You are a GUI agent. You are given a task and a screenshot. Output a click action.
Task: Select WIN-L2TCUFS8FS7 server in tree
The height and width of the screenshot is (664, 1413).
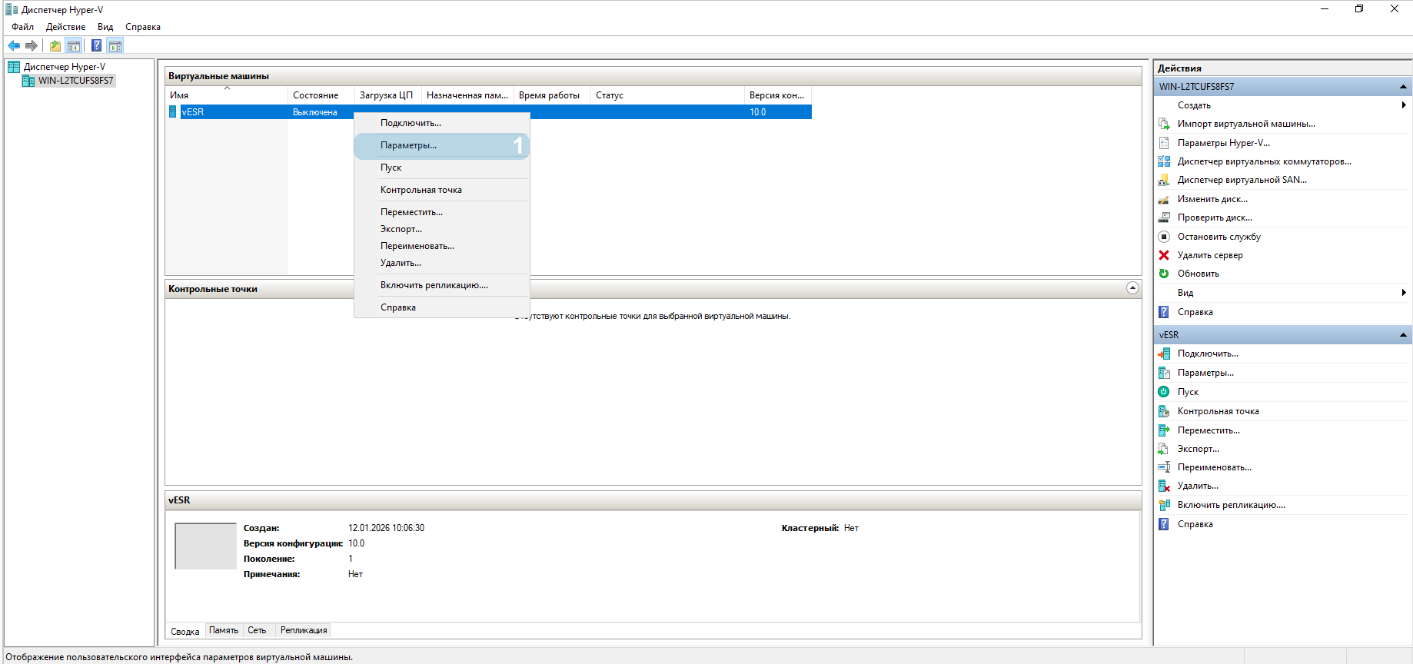click(76, 81)
